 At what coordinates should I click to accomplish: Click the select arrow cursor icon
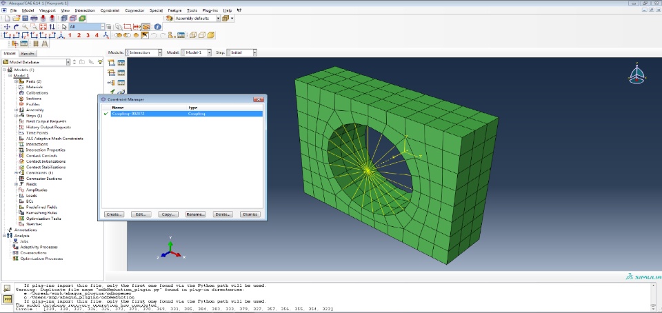coord(64,27)
